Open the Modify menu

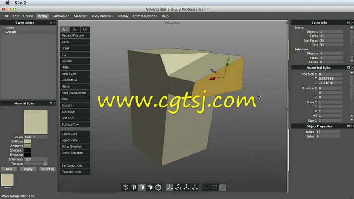[42, 16]
